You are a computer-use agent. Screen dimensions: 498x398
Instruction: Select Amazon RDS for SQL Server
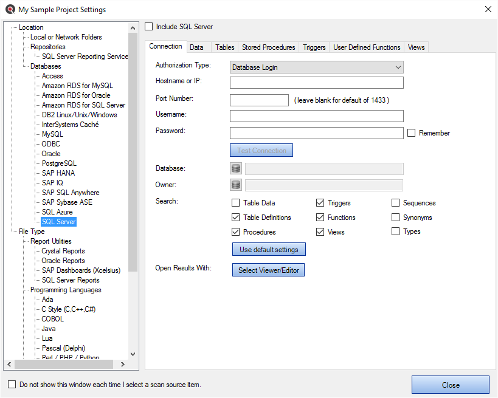(83, 105)
